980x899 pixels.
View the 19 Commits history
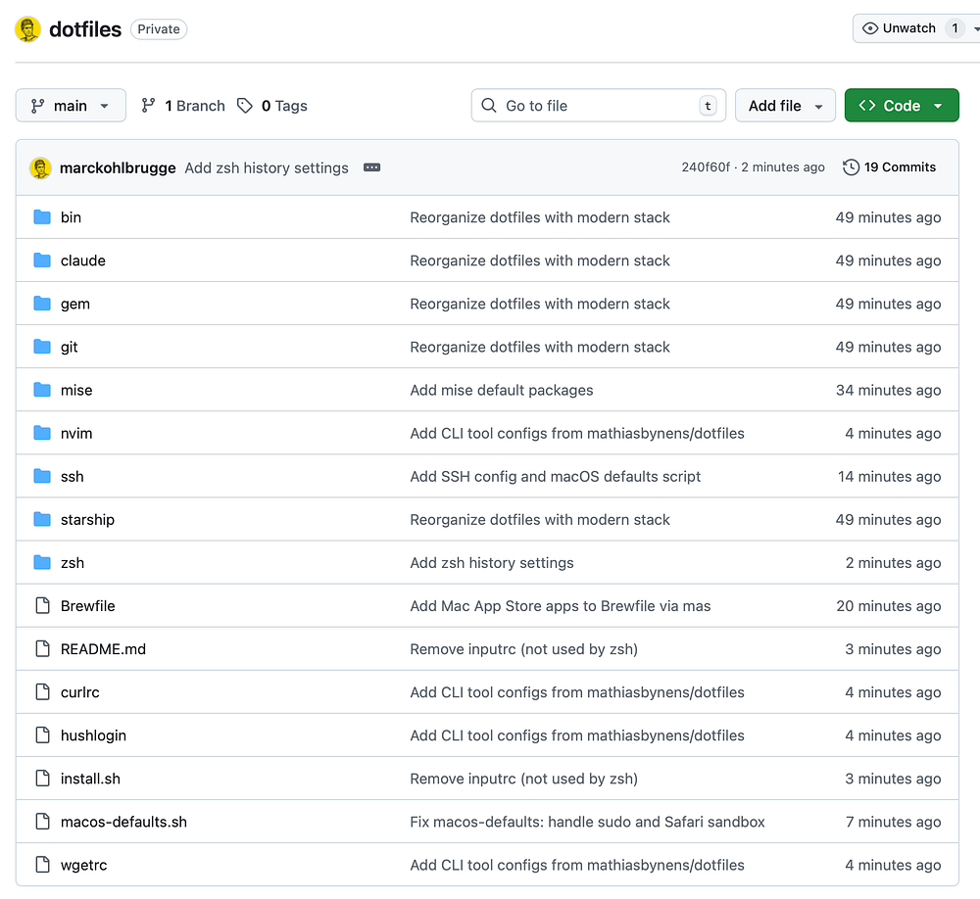(x=890, y=167)
